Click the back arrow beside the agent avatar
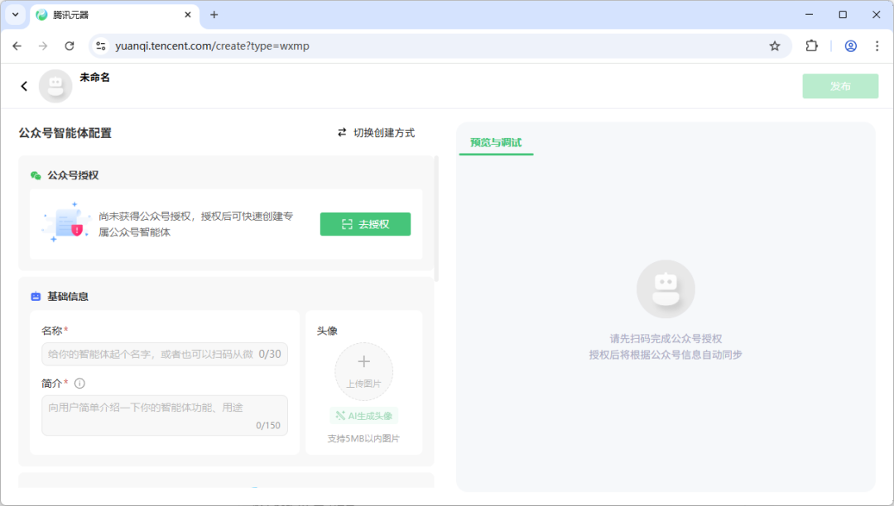The width and height of the screenshot is (894, 506). tap(24, 85)
